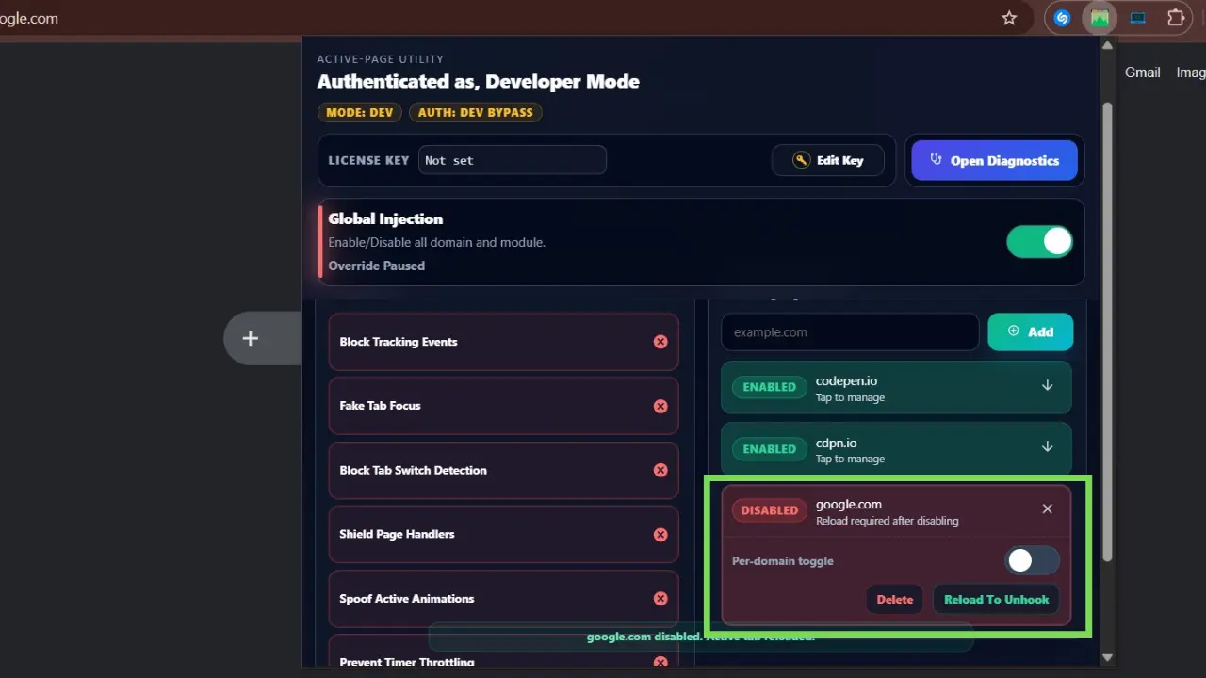The width and height of the screenshot is (1206, 678).
Task: Click the MODE: DEV badge
Action: (360, 112)
